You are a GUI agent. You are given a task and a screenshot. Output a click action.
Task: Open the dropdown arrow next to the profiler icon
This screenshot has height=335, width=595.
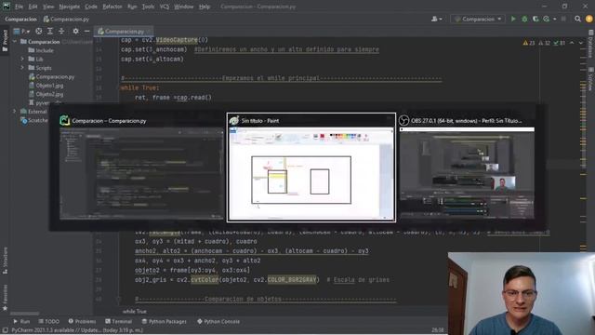coord(554,19)
